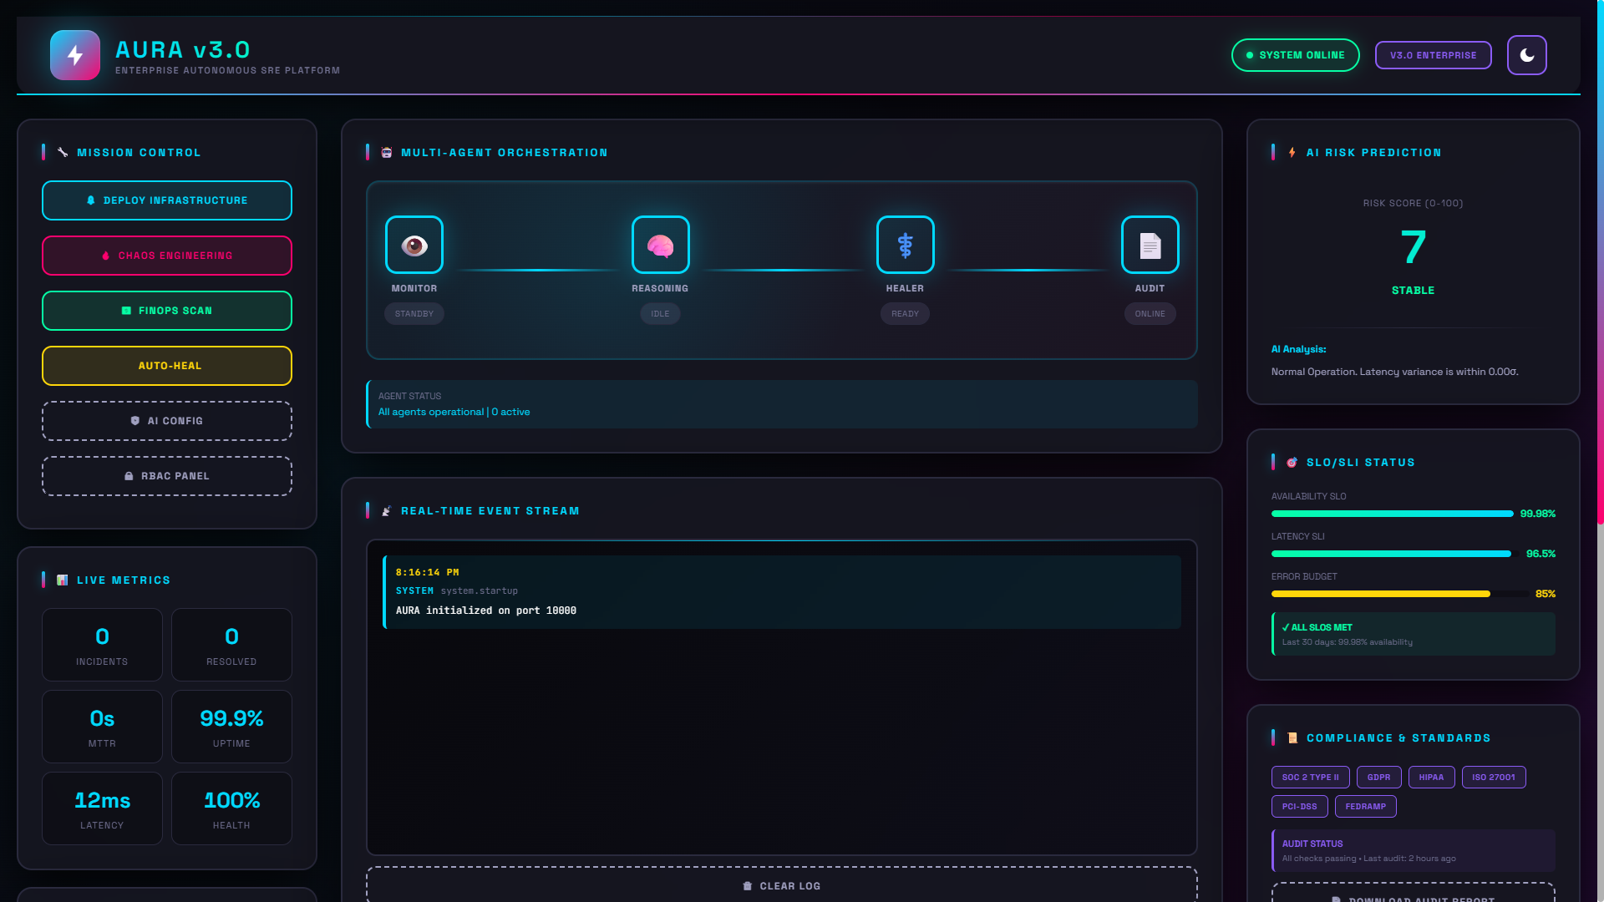
Task: Select the HIPAA compliance tag
Action: coord(1431,778)
